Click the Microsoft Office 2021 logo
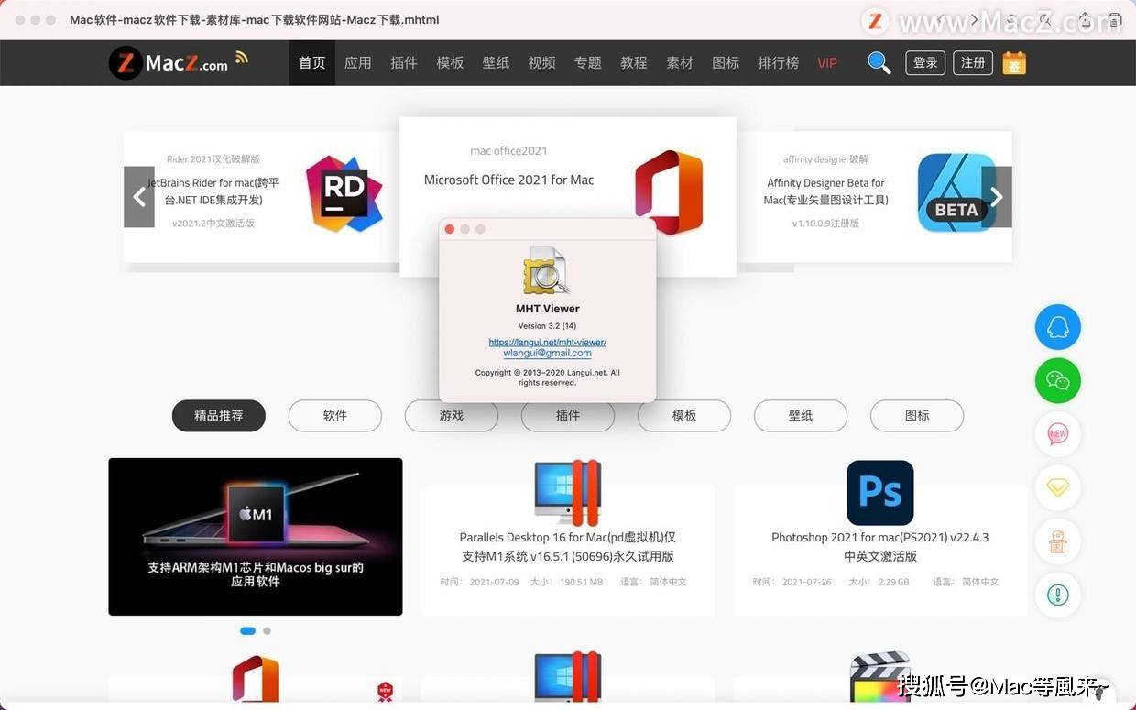This screenshot has width=1136, height=710. (x=669, y=192)
